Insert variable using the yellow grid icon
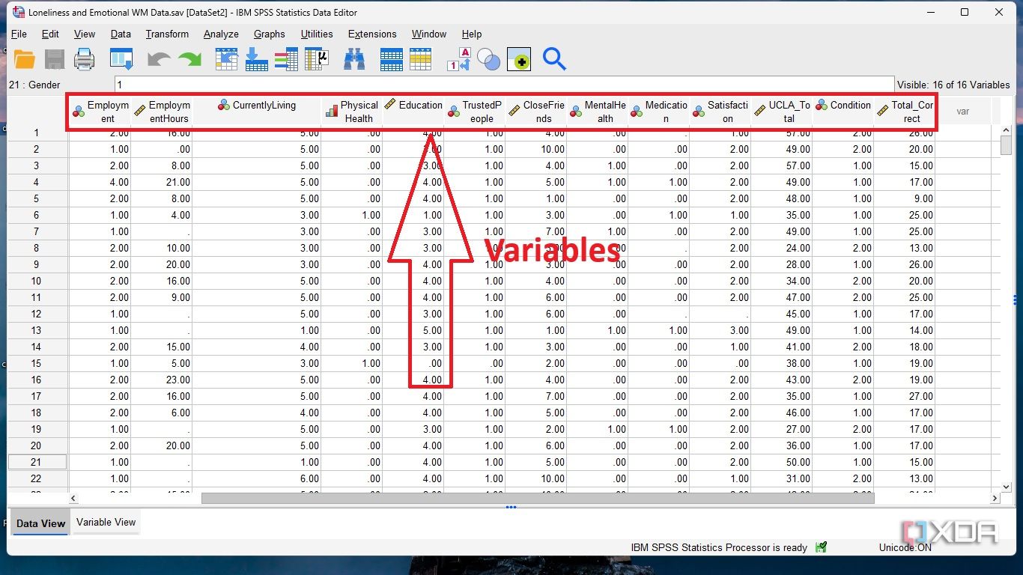The image size is (1023, 575). point(421,59)
